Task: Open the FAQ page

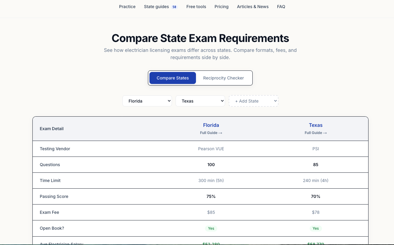Action: [x=281, y=7]
